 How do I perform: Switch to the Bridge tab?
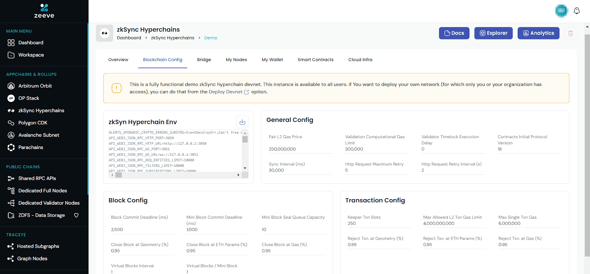click(204, 60)
